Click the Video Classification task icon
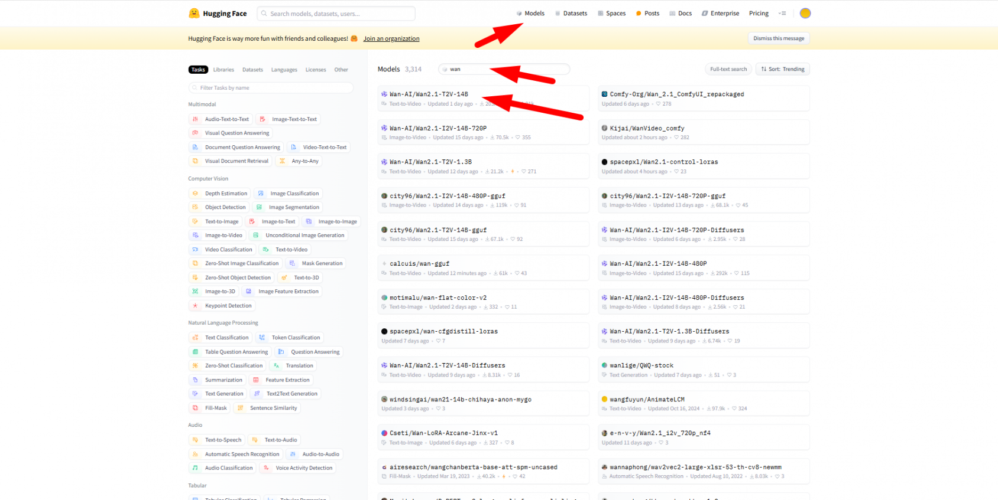 tap(196, 250)
